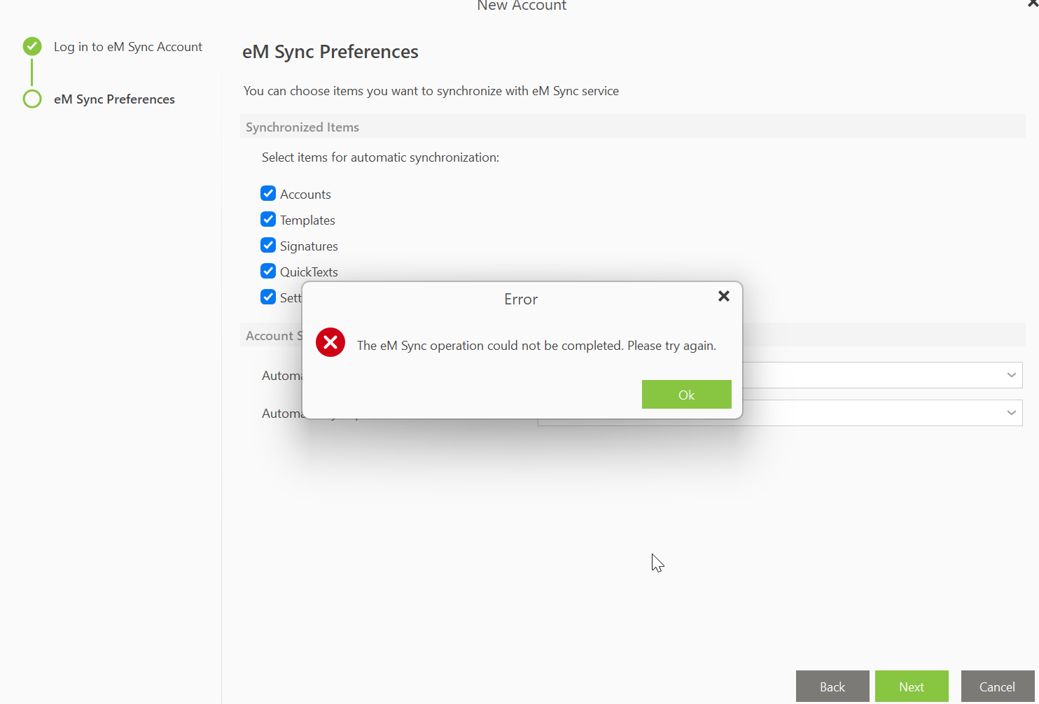Select the Log in to eM Sync Account step
The height and width of the screenshot is (704, 1039).
pyautogui.click(x=128, y=47)
